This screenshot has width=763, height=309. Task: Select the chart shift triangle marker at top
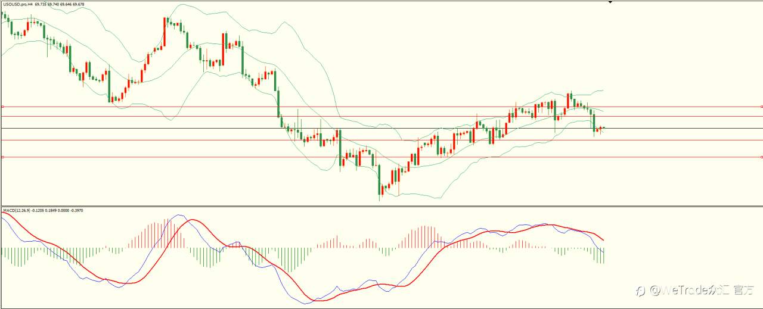610,2
